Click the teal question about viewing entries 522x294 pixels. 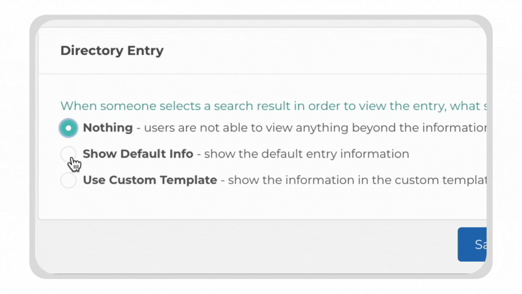click(x=273, y=106)
